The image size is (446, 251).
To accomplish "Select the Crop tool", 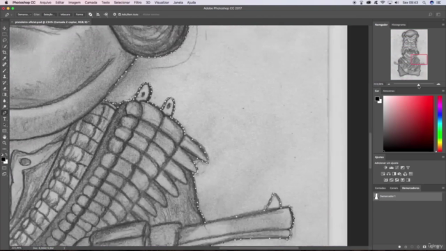I will point(4,52).
